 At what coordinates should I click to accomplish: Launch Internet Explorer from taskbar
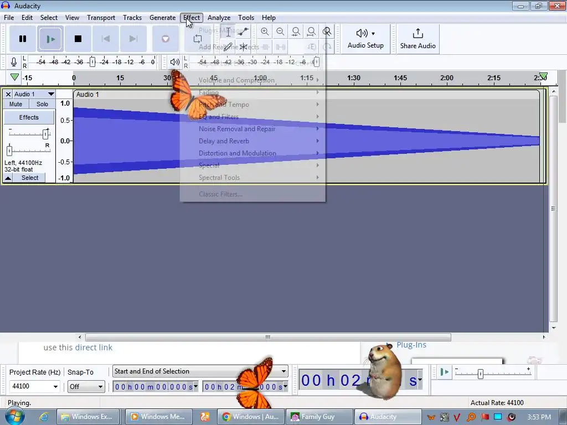click(x=44, y=417)
